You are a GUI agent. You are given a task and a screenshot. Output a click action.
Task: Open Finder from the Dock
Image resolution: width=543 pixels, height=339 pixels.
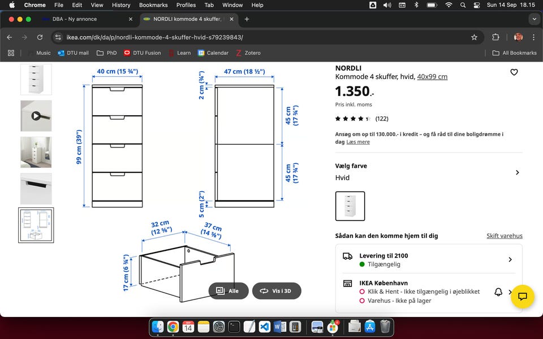pos(158,327)
